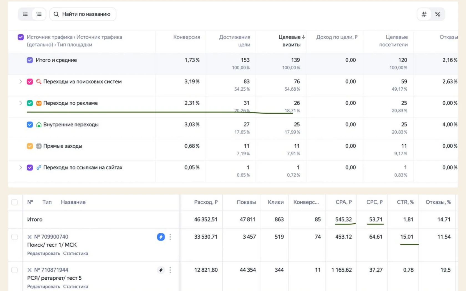
Task: Uncheck Переходы из поисковых систем checkbox
Action: 30,81
